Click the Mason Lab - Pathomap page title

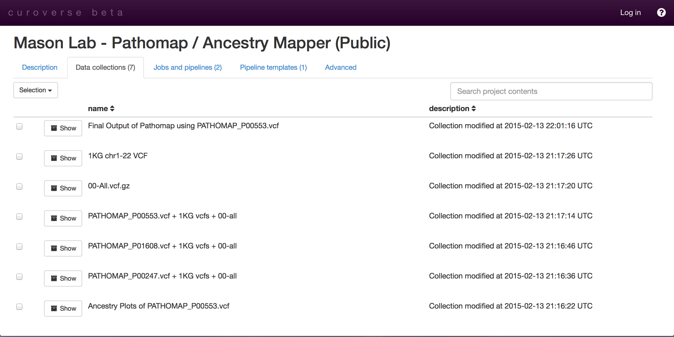(x=202, y=43)
